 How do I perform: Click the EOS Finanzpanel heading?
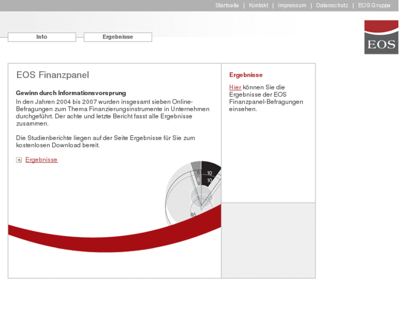coord(52,75)
